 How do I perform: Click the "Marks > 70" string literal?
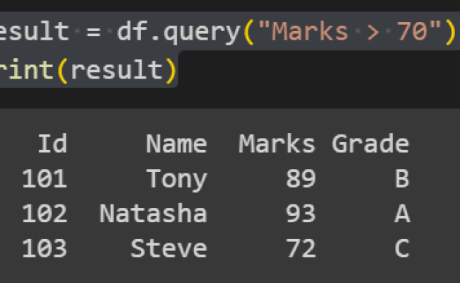pos(350,31)
